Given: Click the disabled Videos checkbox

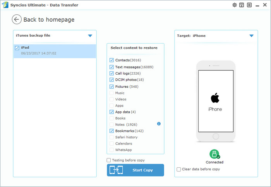Looking at the screenshot, I should coord(111,99).
